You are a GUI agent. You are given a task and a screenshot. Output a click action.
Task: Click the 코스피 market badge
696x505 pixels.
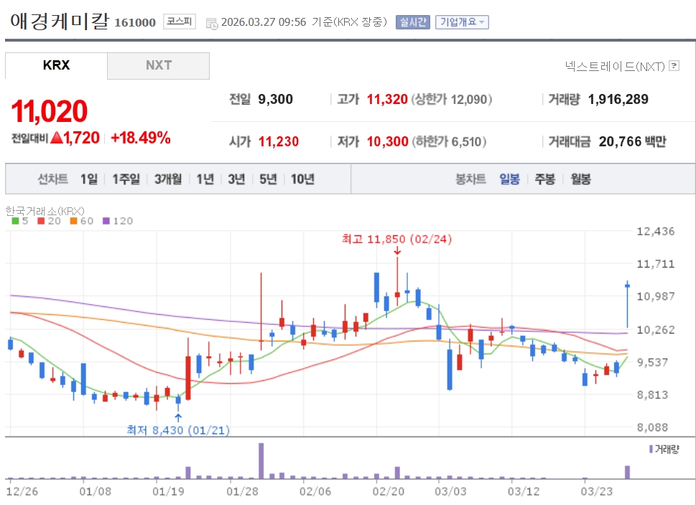[x=180, y=22]
